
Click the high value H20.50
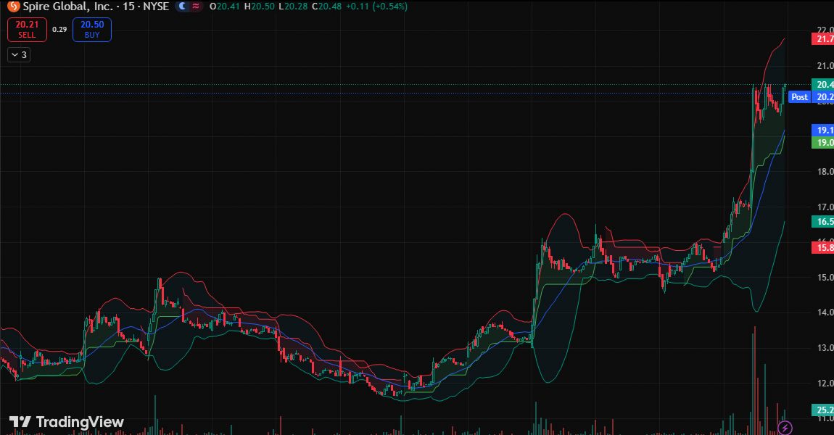(x=259, y=7)
